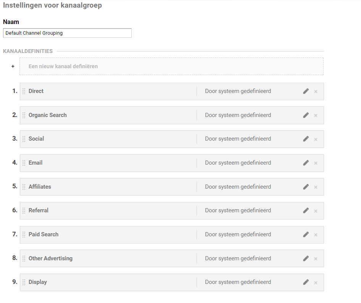Open the Social channel editor pencil icon
The height and width of the screenshot is (303, 361).
(306, 139)
